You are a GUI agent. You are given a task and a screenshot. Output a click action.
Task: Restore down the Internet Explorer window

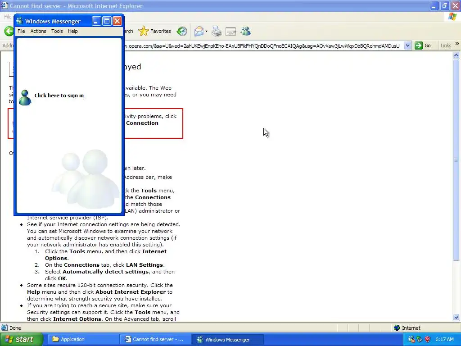(x=444, y=5)
